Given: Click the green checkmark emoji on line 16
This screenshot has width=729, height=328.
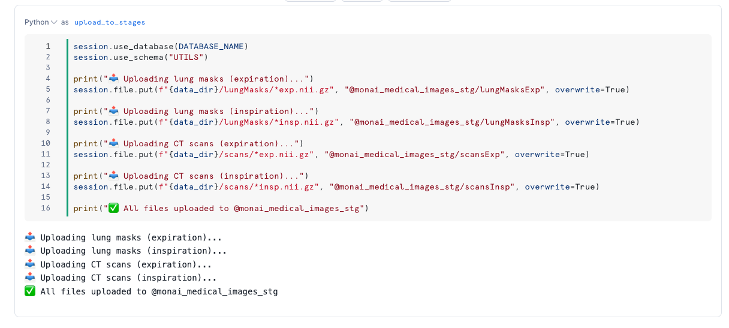Looking at the screenshot, I should click(x=113, y=208).
